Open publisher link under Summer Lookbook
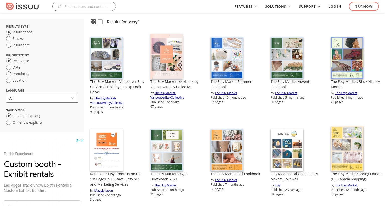Image resolution: width=385 pixels, height=206 pixels. pos(226,93)
